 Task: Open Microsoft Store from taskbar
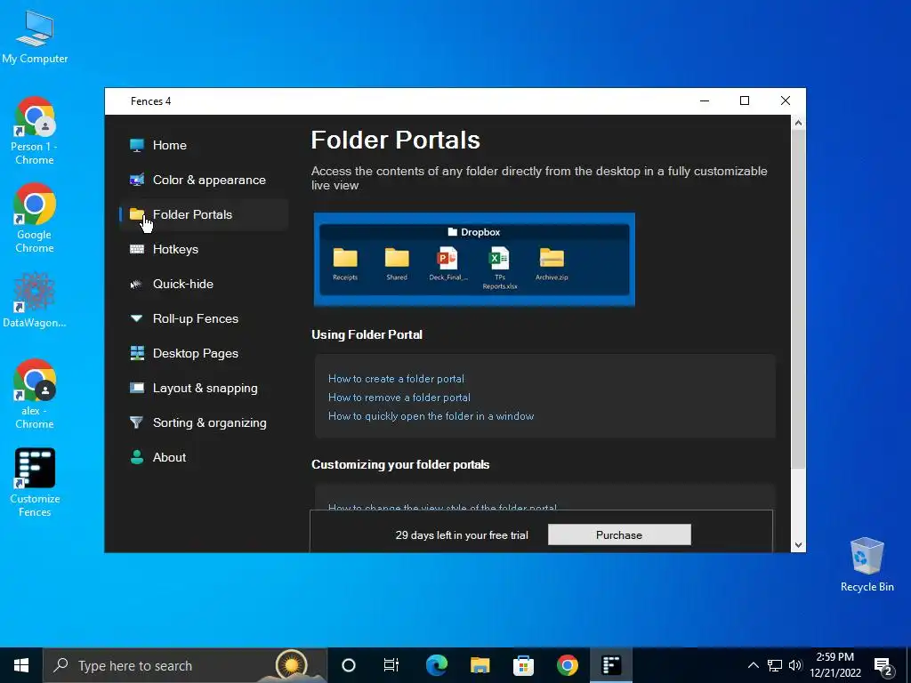(x=523, y=665)
